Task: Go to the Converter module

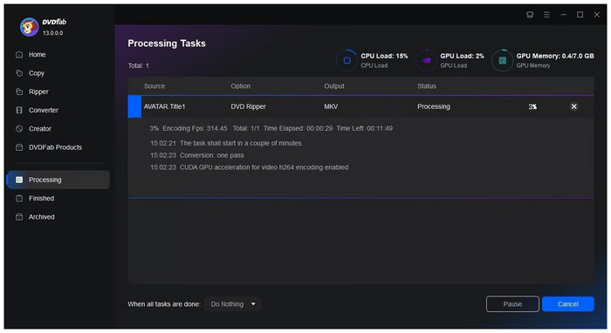Action: [x=44, y=110]
